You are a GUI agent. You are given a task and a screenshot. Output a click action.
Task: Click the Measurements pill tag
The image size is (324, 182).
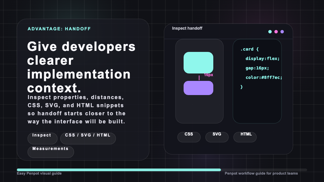51,152
